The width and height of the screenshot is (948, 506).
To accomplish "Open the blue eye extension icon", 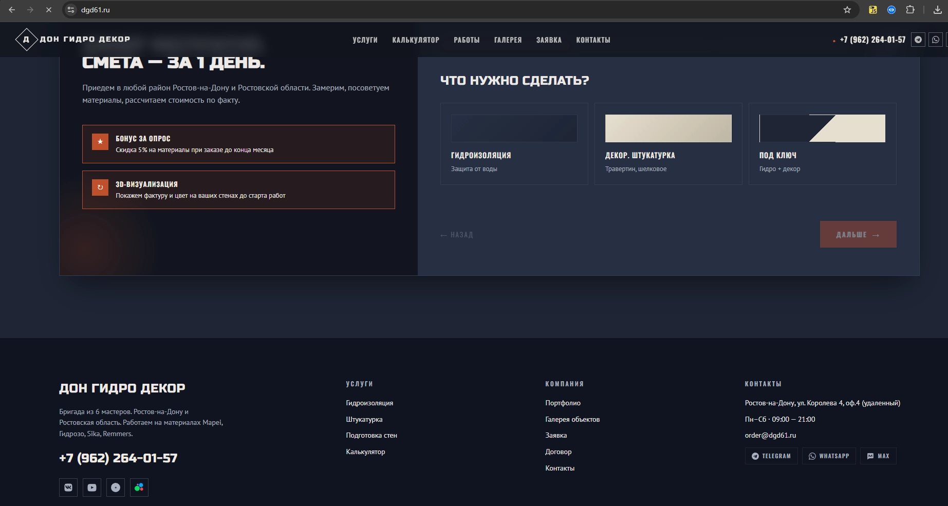I will (891, 10).
